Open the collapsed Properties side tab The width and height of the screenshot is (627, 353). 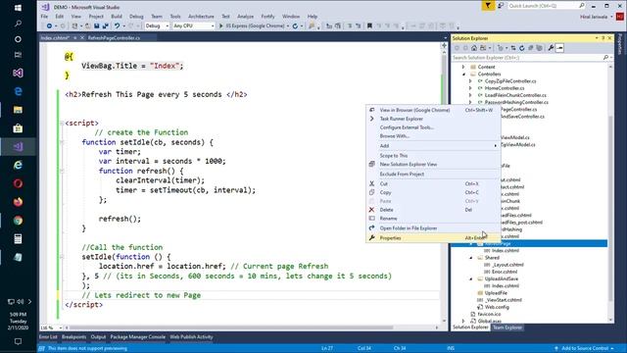coord(620,44)
